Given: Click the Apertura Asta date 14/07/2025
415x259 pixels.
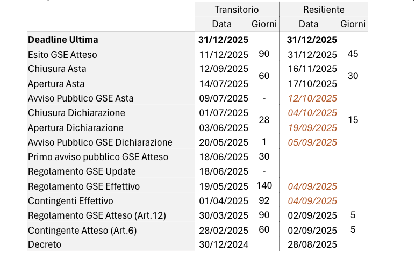Looking at the screenshot, I should [x=224, y=84].
